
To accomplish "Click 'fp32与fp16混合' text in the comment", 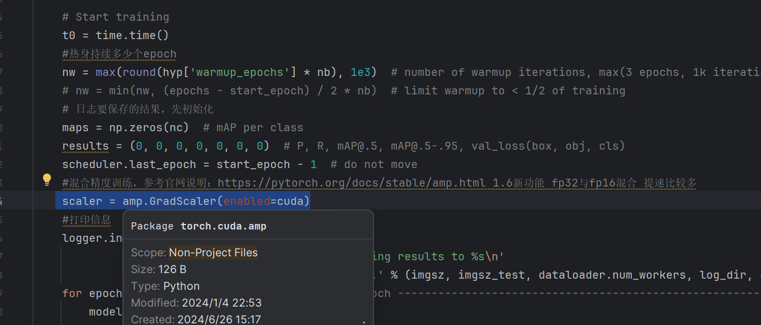I will (x=594, y=183).
